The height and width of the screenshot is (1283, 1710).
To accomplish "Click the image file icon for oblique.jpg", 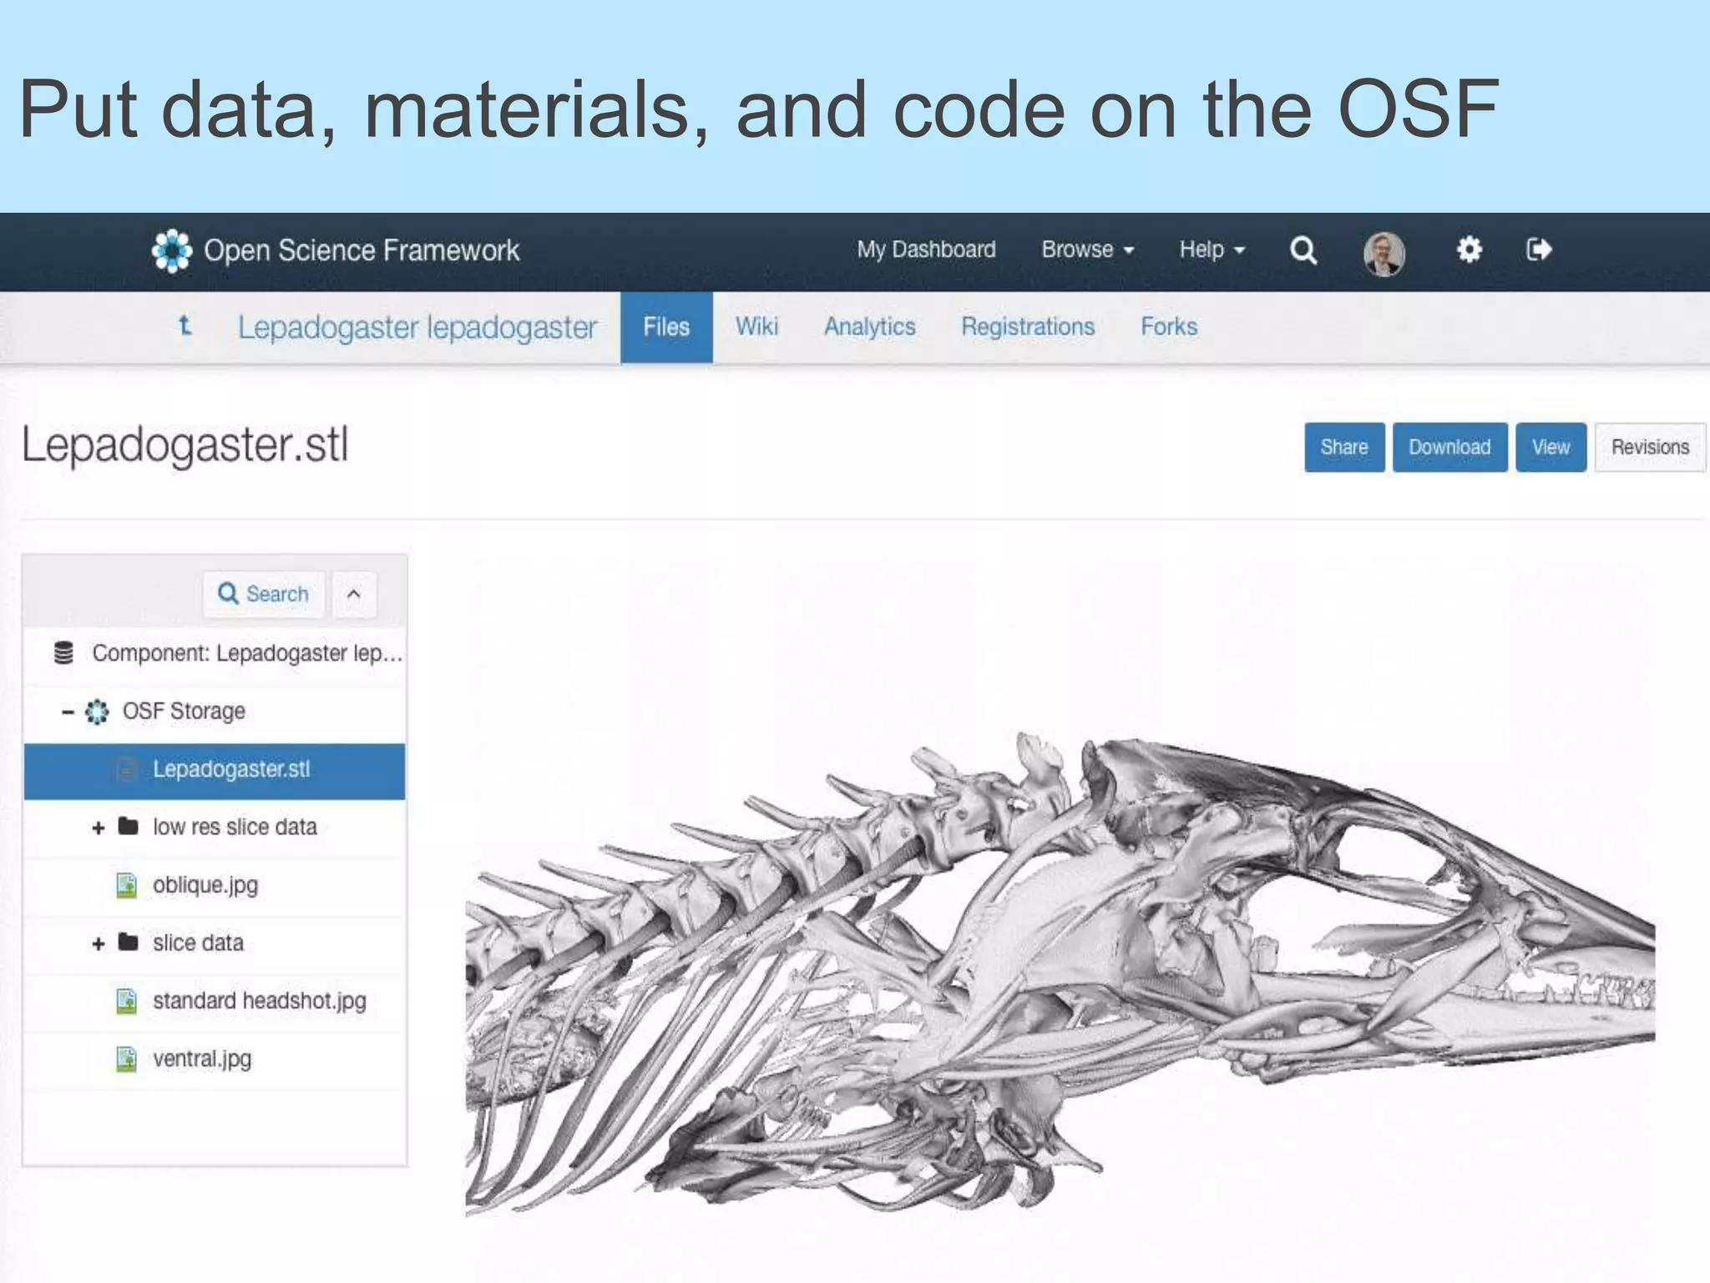I will pos(126,885).
